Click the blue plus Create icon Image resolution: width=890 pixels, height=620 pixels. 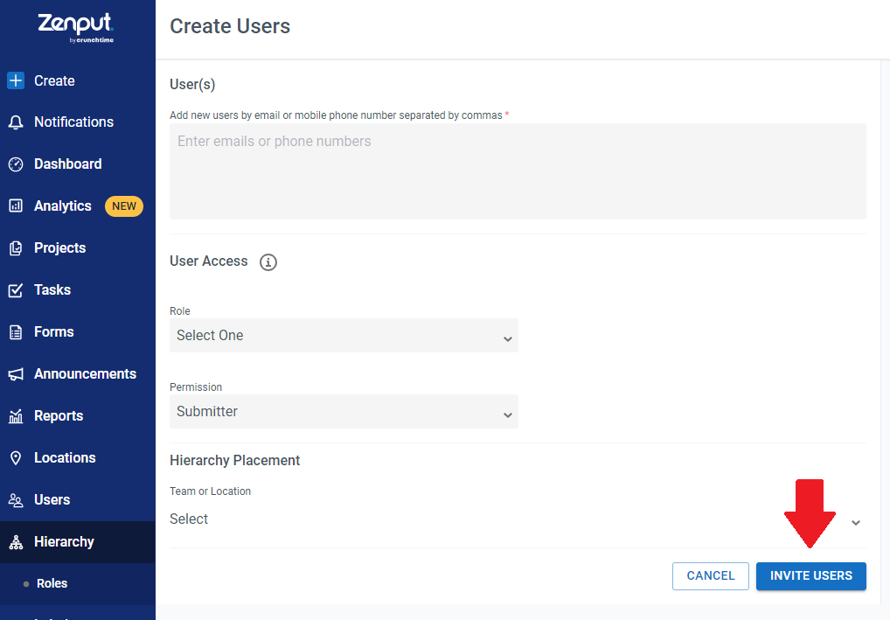(16, 80)
